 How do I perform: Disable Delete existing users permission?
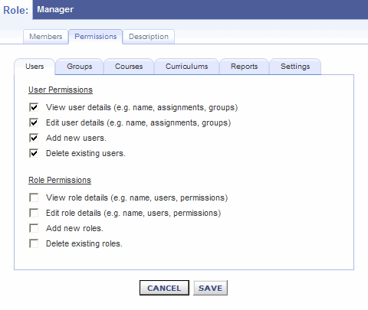34,153
